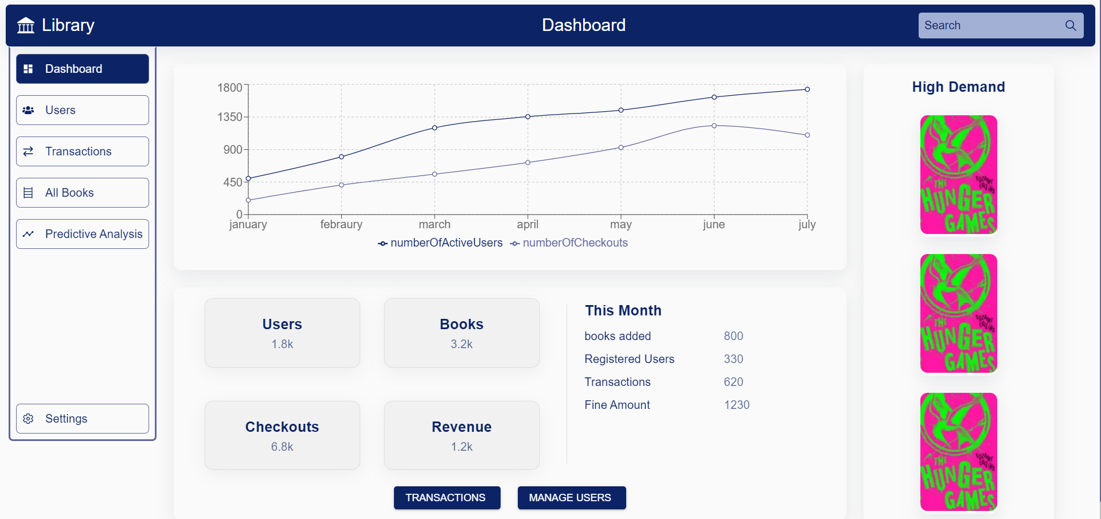Click the march data point on active users line
Screen dimensions: 1101x519
click(x=435, y=128)
